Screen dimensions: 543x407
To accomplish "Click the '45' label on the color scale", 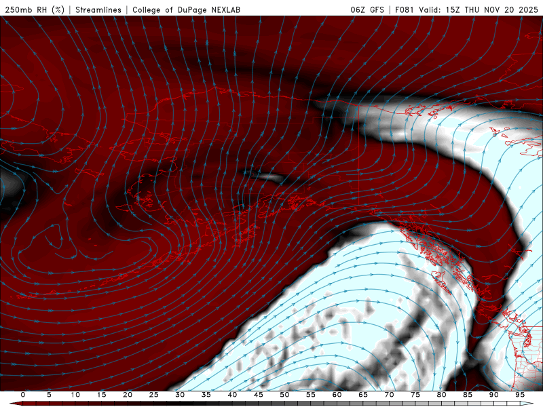I will (259, 395).
